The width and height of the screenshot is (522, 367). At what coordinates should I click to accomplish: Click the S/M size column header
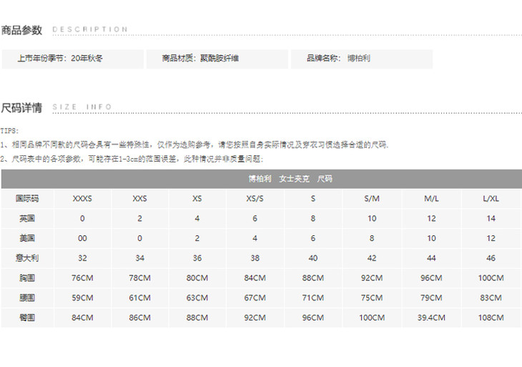(372, 198)
